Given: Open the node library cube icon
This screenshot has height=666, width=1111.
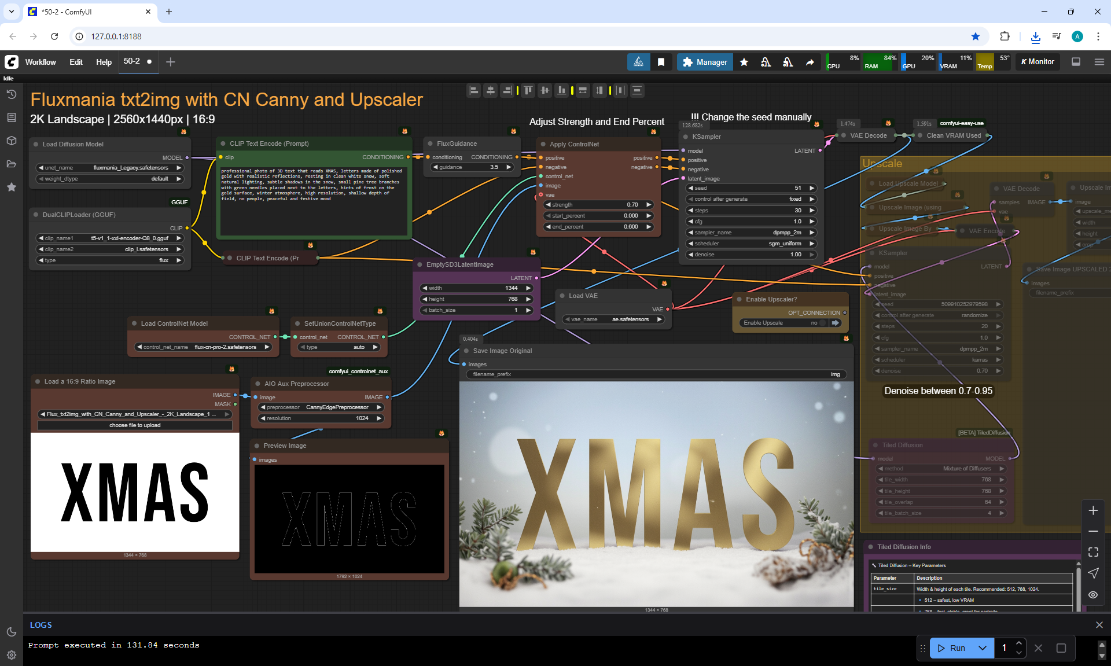Looking at the screenshot, I should click(11, 141).
